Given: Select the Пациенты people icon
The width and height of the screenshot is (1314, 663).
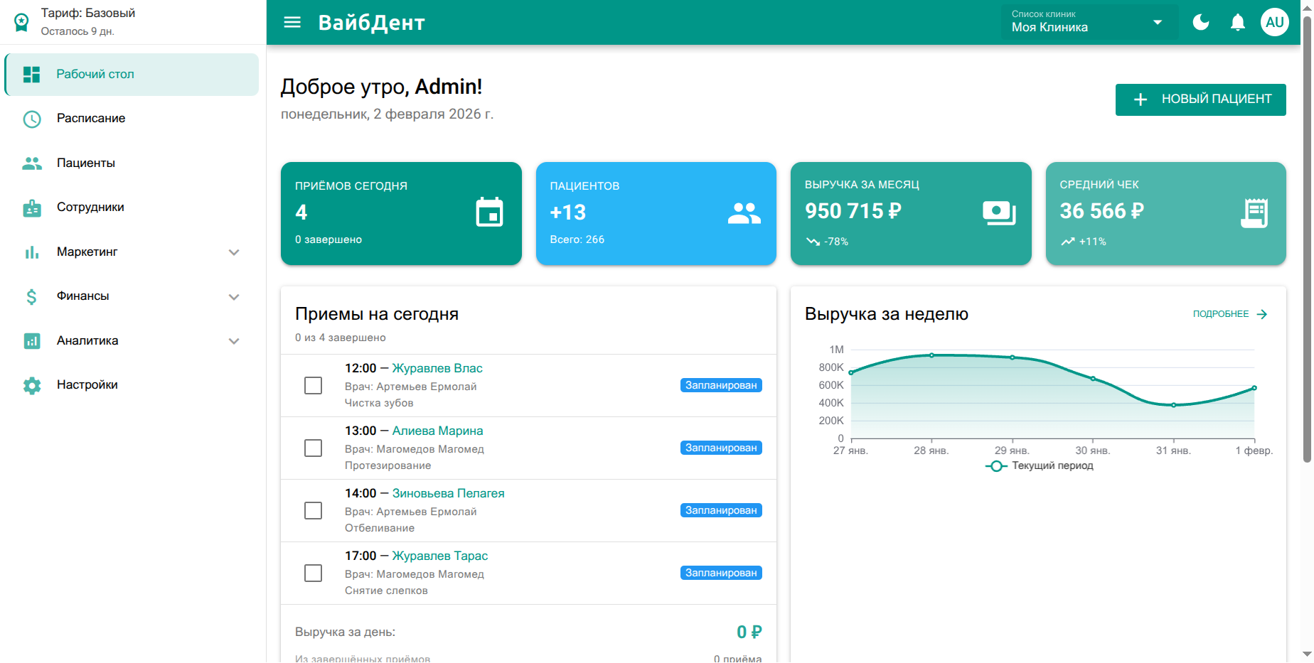Looking at the screenshot, I should [31, 163].
